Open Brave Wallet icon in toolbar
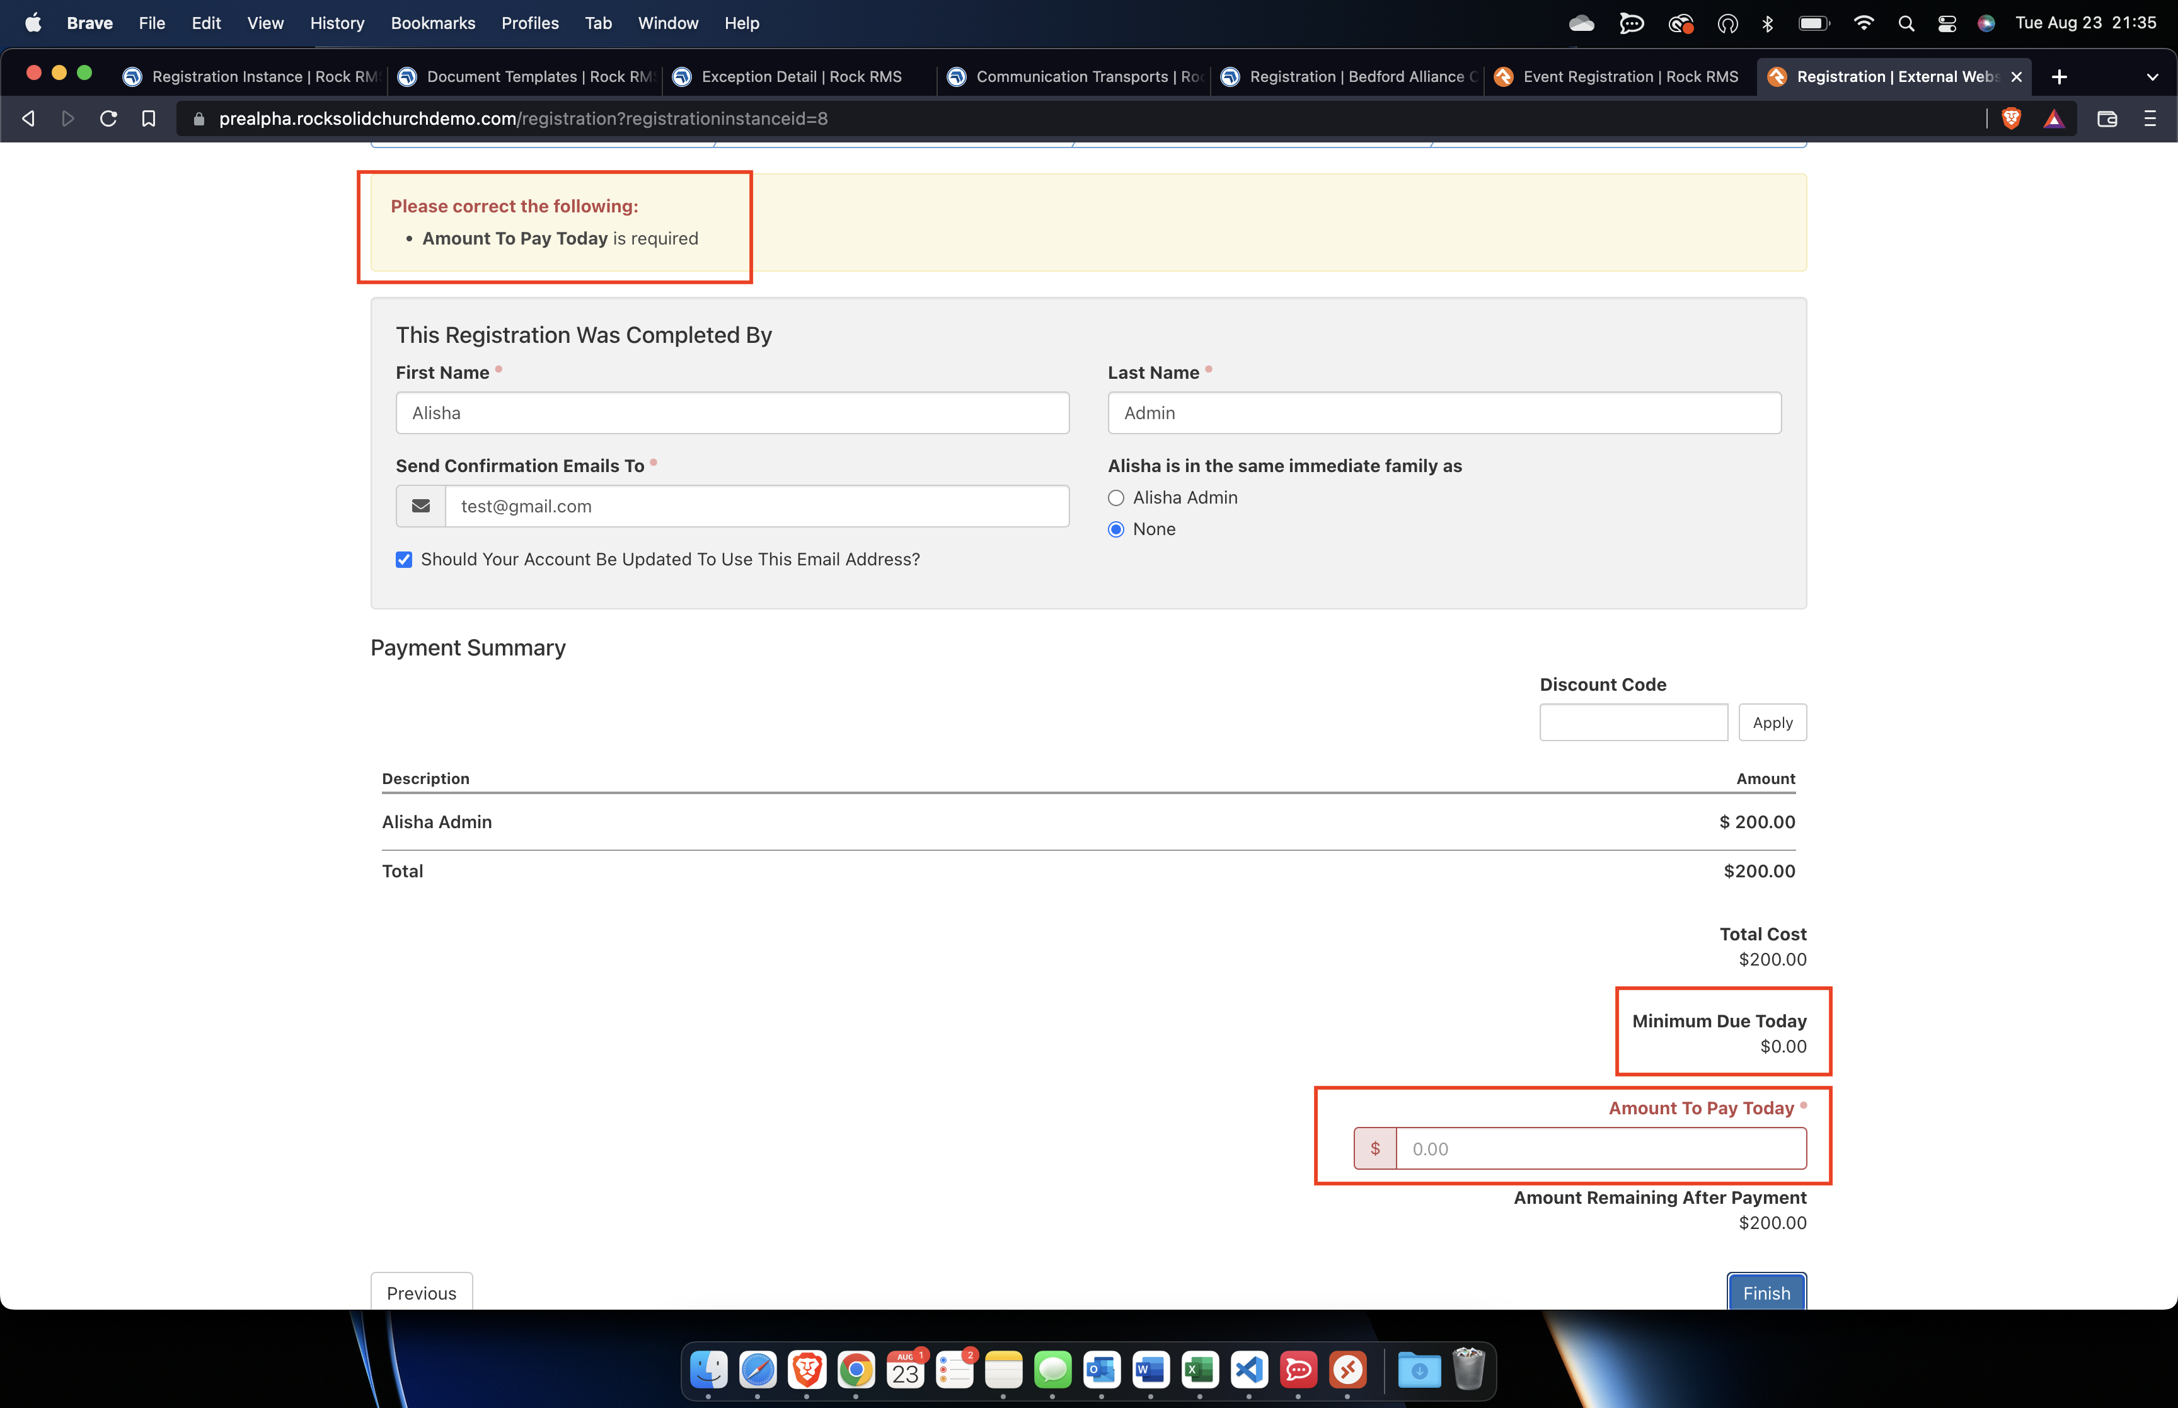This screenshot has height=1408, width=2178. 2107,119
